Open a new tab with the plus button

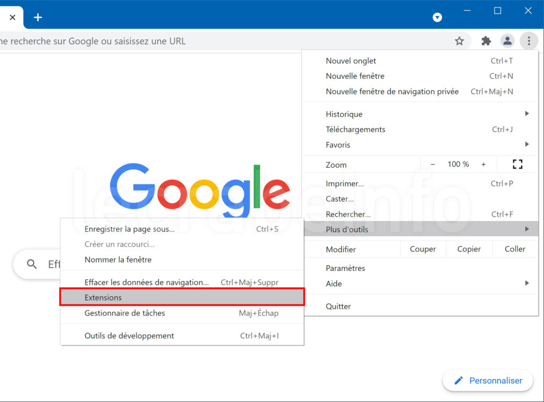pyautogui.click(x=38, y=18)
